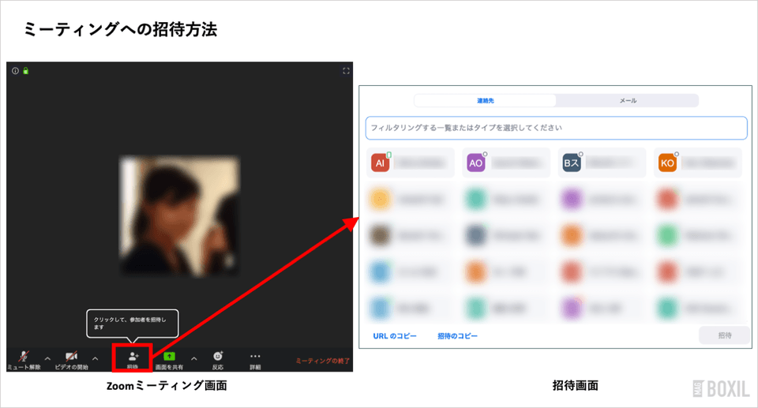This screenshot has width=758, height=408.
Task: Expand share screen options caret
Action: point(194,359)
